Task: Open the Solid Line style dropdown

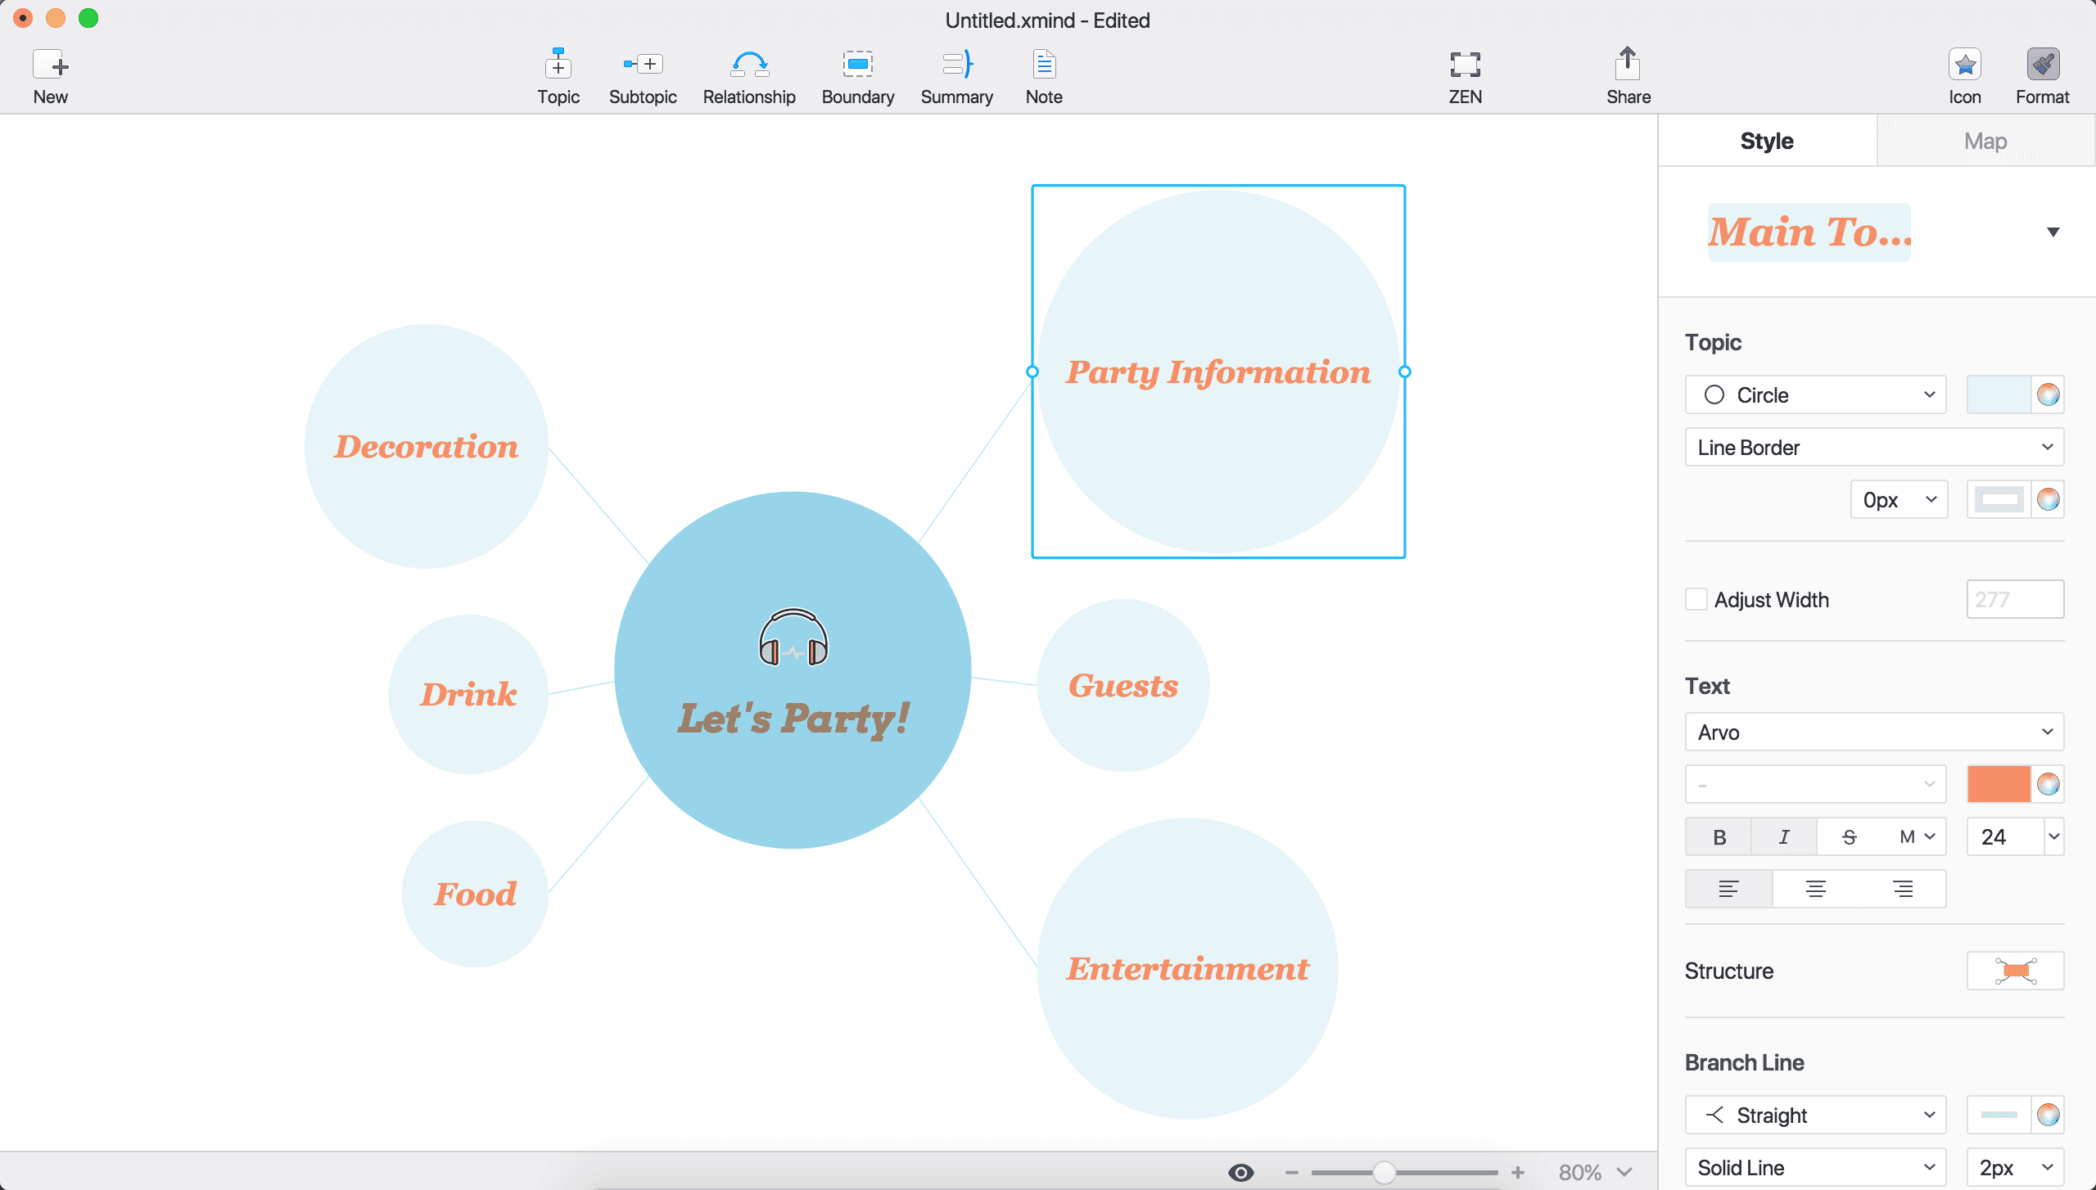Action: point(1815,1167)
